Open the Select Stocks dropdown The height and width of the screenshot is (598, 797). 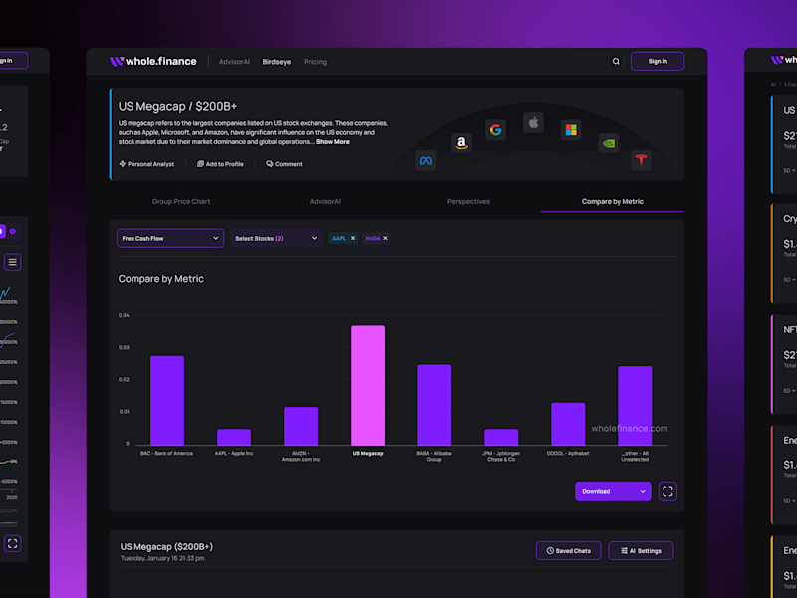coord(276,238)
